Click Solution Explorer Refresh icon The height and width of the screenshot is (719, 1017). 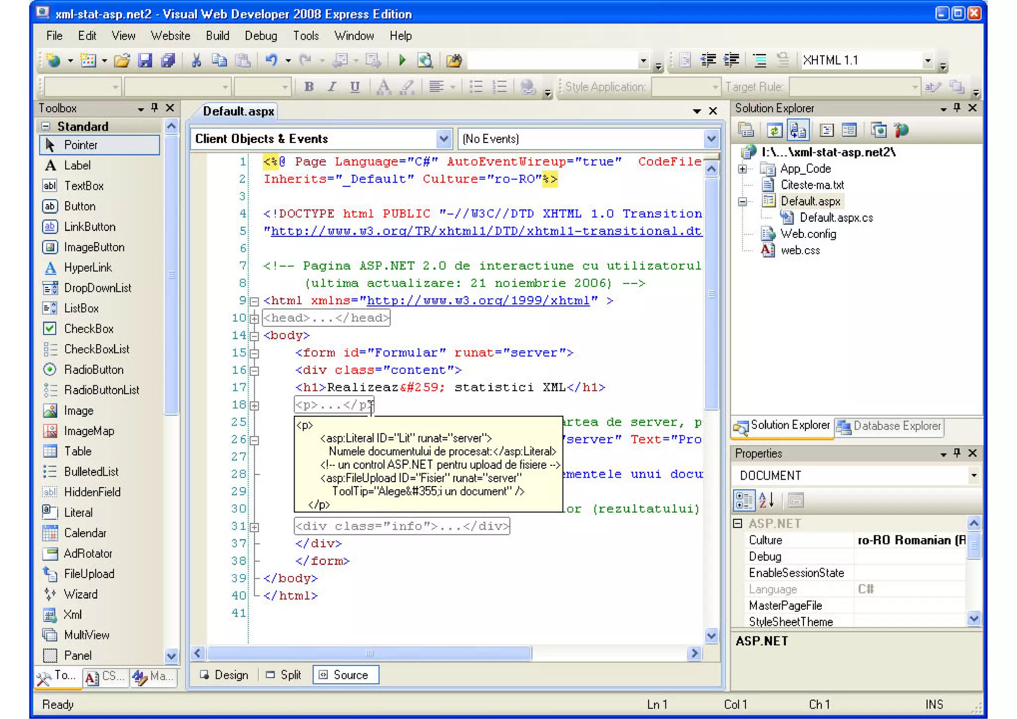click(774, 130)
